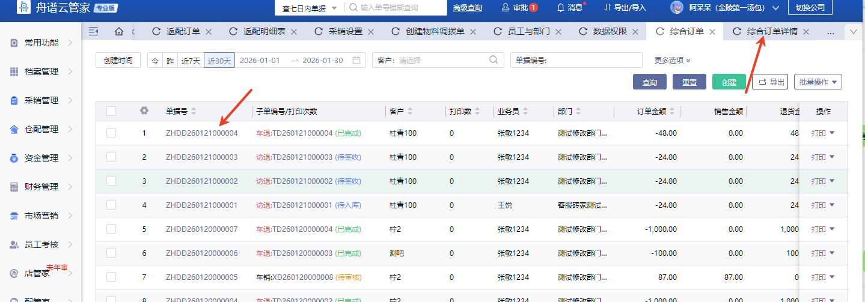Close the 返配订单 tab
The height and width of the screenshot is (302, 865).
click(209, 32)
